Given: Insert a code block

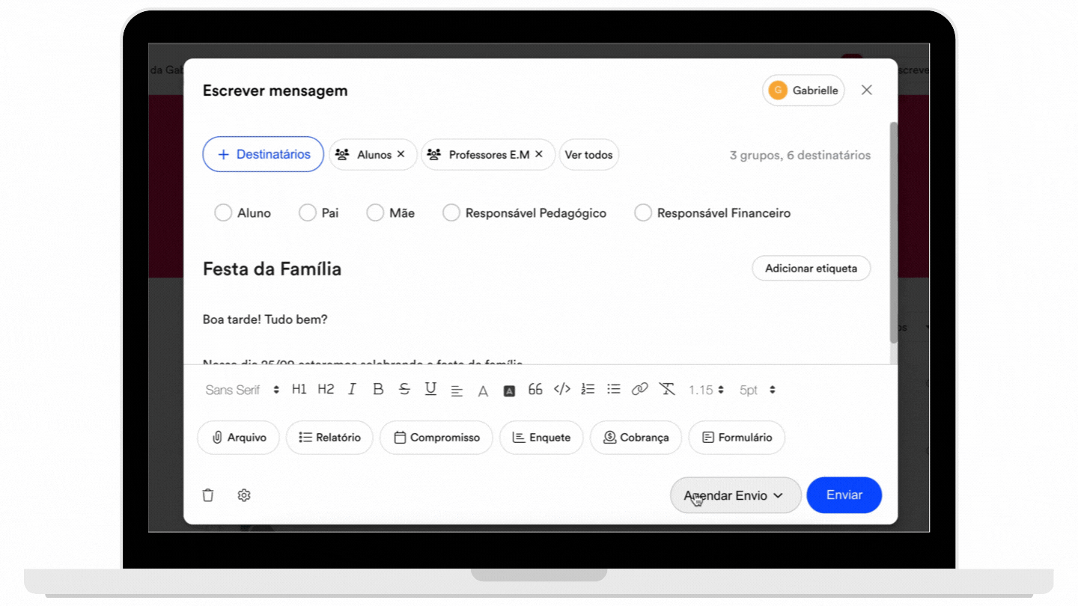Looking at the screenshot, I should [x=562, y=390].
